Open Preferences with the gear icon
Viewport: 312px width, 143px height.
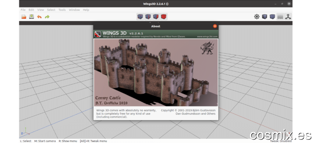257,17
